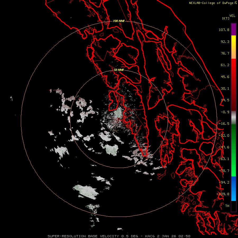Click the 45.6 velocity scale value

point(225,77)
